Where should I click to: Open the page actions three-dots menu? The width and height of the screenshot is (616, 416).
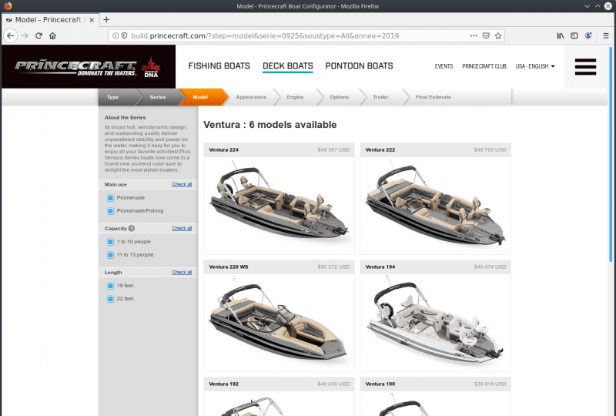[474, 35]
